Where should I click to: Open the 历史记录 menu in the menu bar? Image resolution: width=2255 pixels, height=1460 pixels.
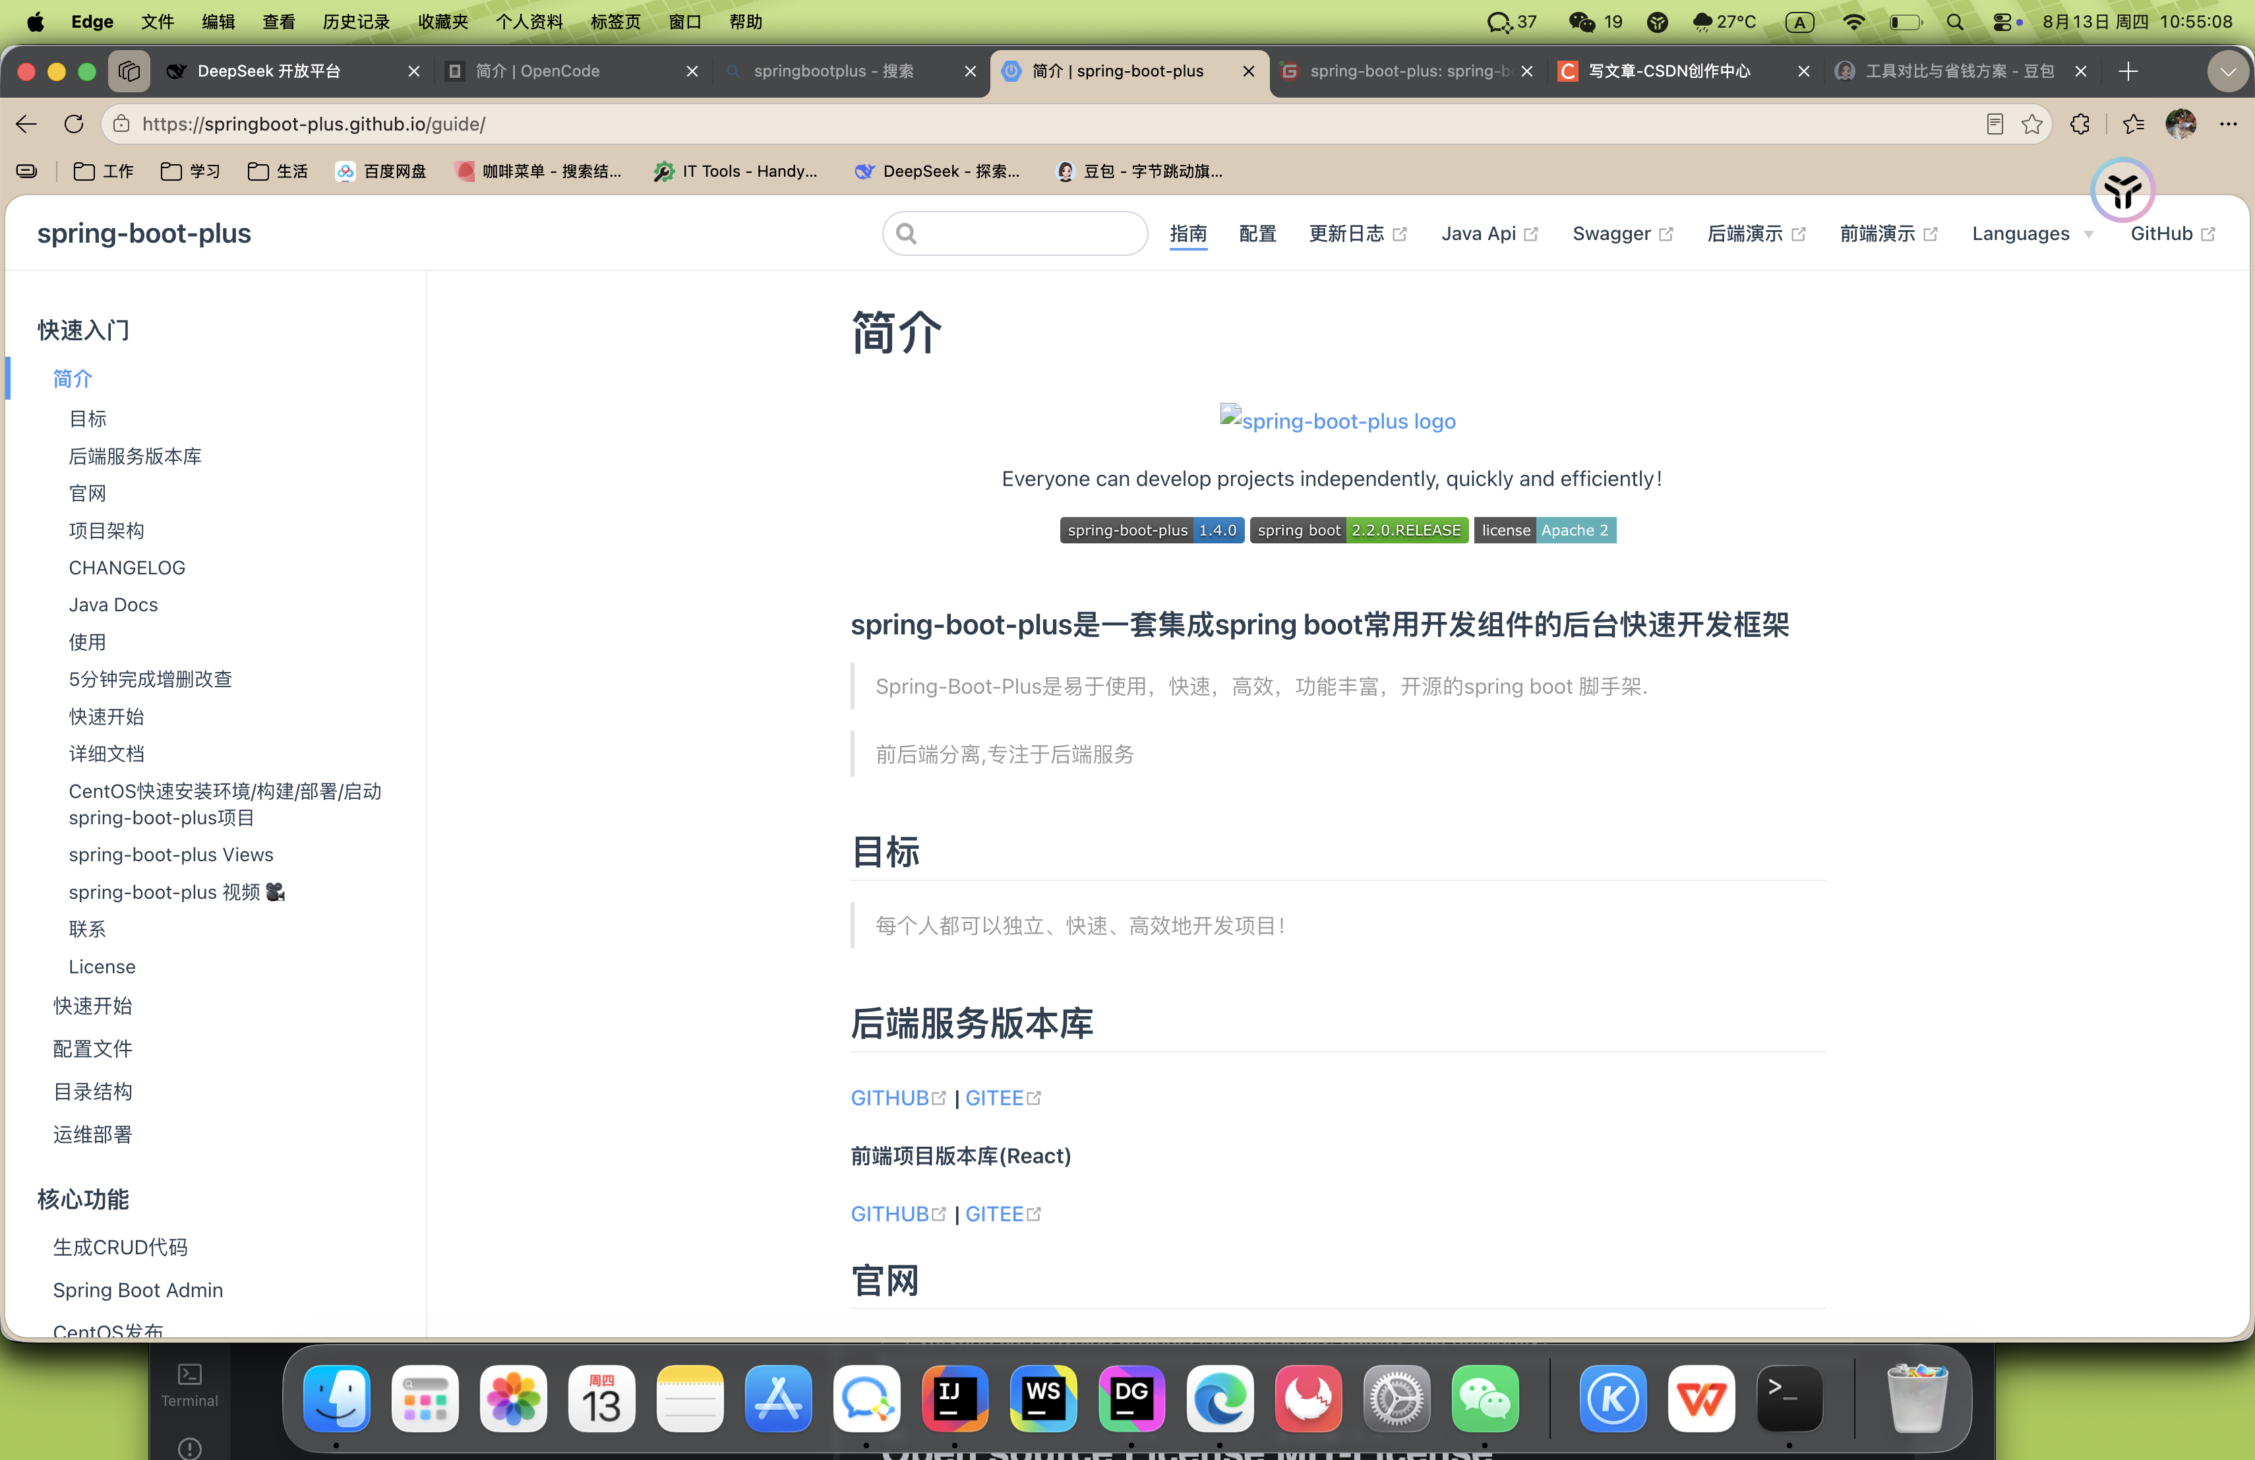356,22
